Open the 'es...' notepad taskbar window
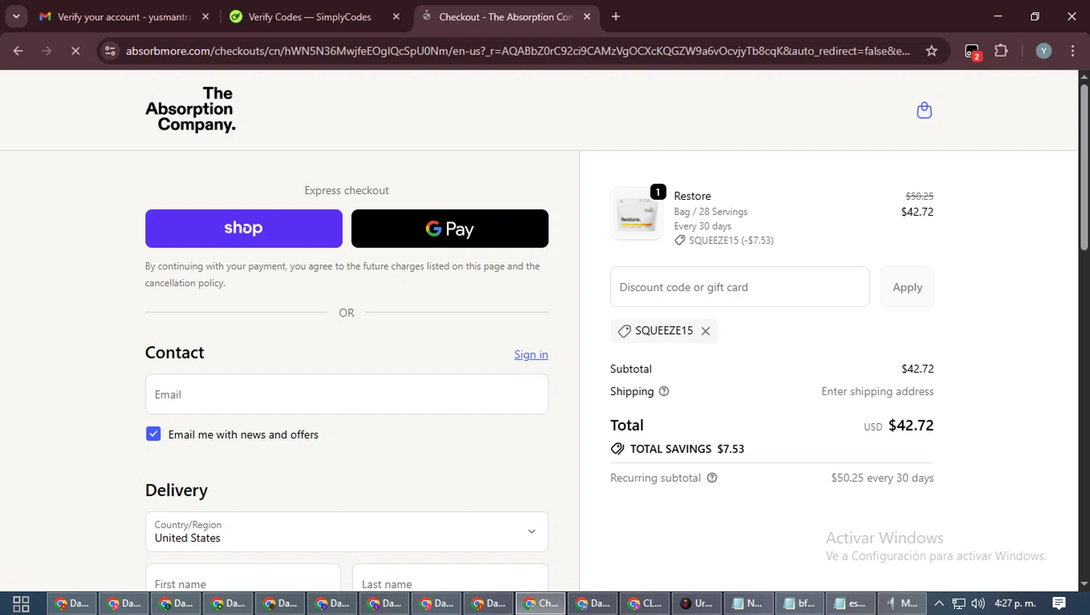The width and height of the screenshot is (1090, 615). tap(851, 603)
